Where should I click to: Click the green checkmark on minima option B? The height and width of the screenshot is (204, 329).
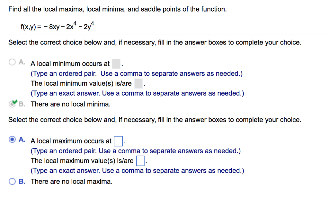[x=14, y=103]
